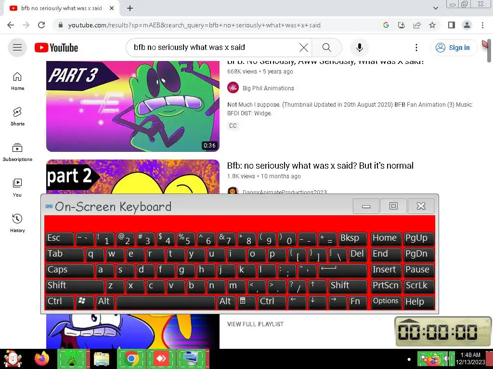Start voice search with microphone
The image size is (493, 369).
click(359, 48)
